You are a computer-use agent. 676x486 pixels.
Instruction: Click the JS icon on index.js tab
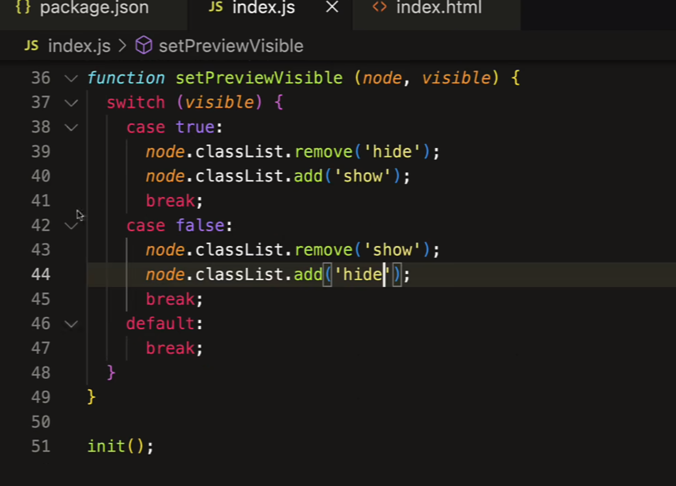coord(216,8)
